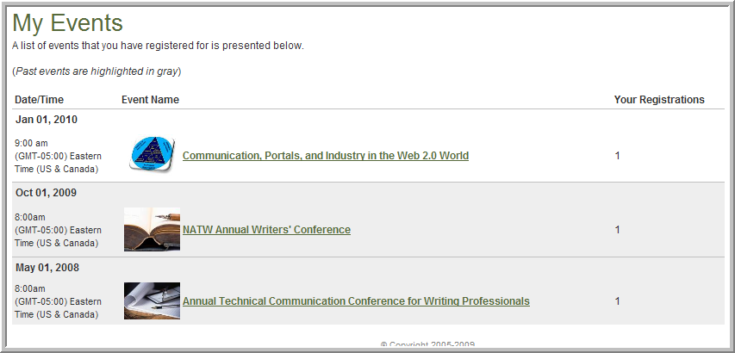Click the Your Registrations column header
The width and height of the screenshot is (735, 353).
(x=659, y=100)
